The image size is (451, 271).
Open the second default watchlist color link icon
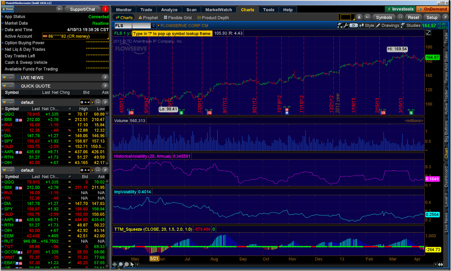92,170
